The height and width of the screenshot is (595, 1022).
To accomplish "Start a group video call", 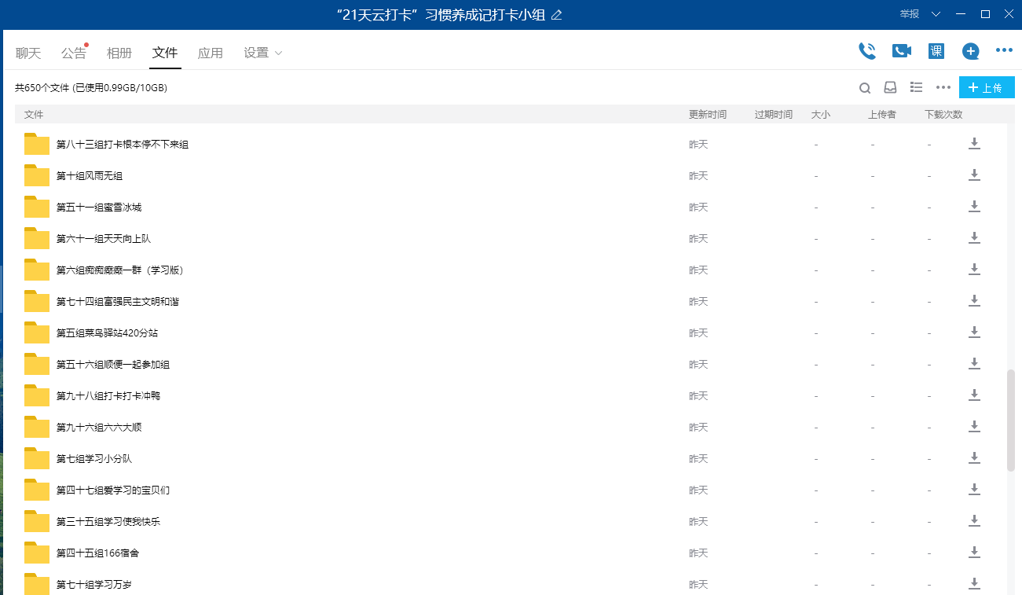I will [901, 51].
